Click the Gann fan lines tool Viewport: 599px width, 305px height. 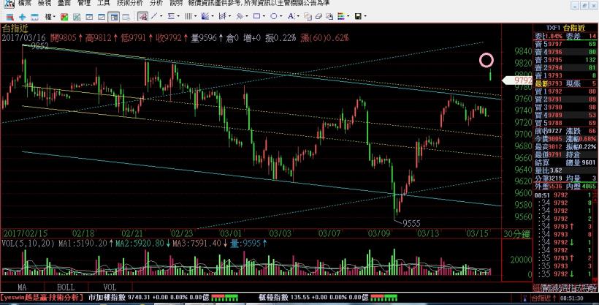click(x=205, y=16)
